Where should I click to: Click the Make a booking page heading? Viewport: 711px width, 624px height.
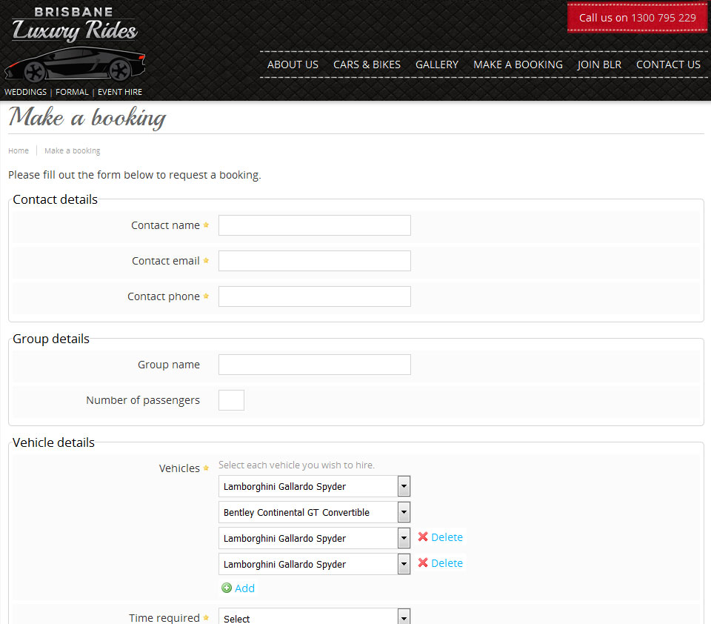(87, 118)
